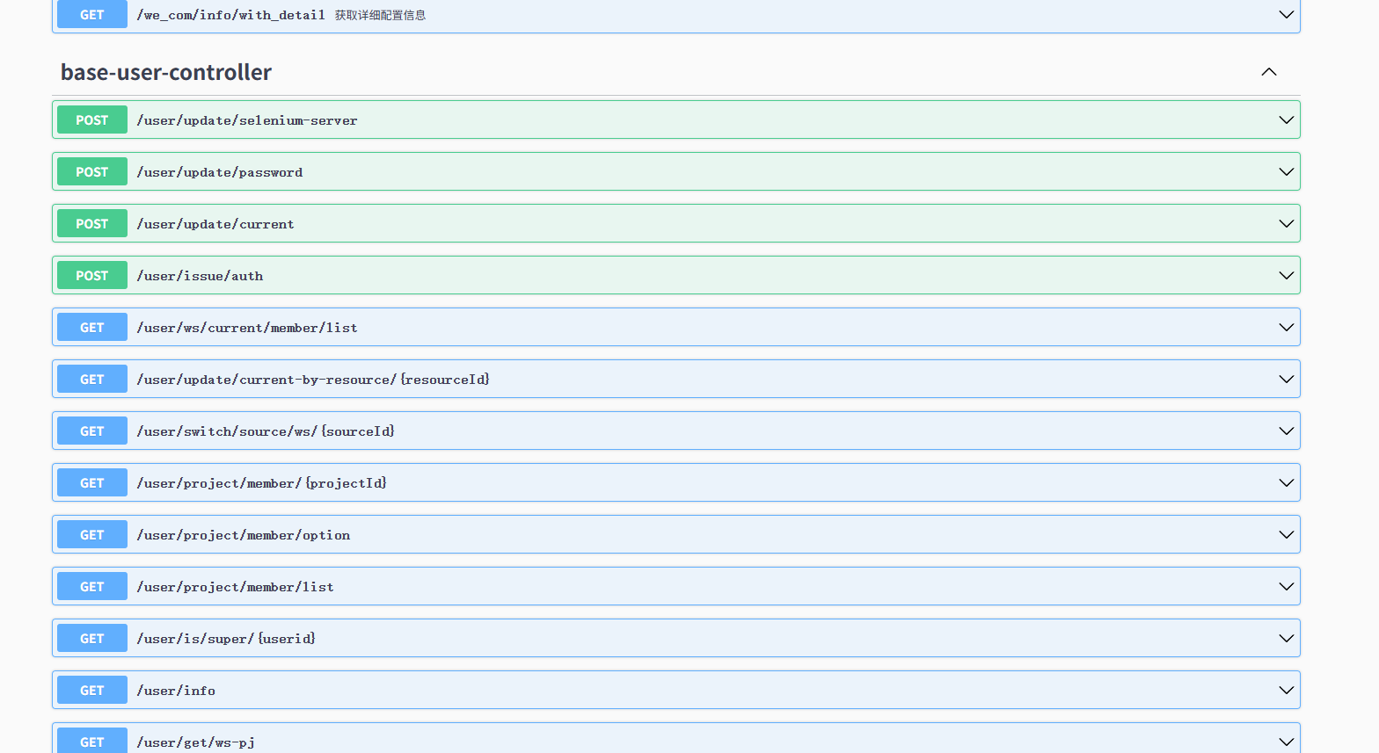Screen dimensions: 1379x753
Task: Expand the /user/update/selenium-server chevron
Action: coord(1286,120)
